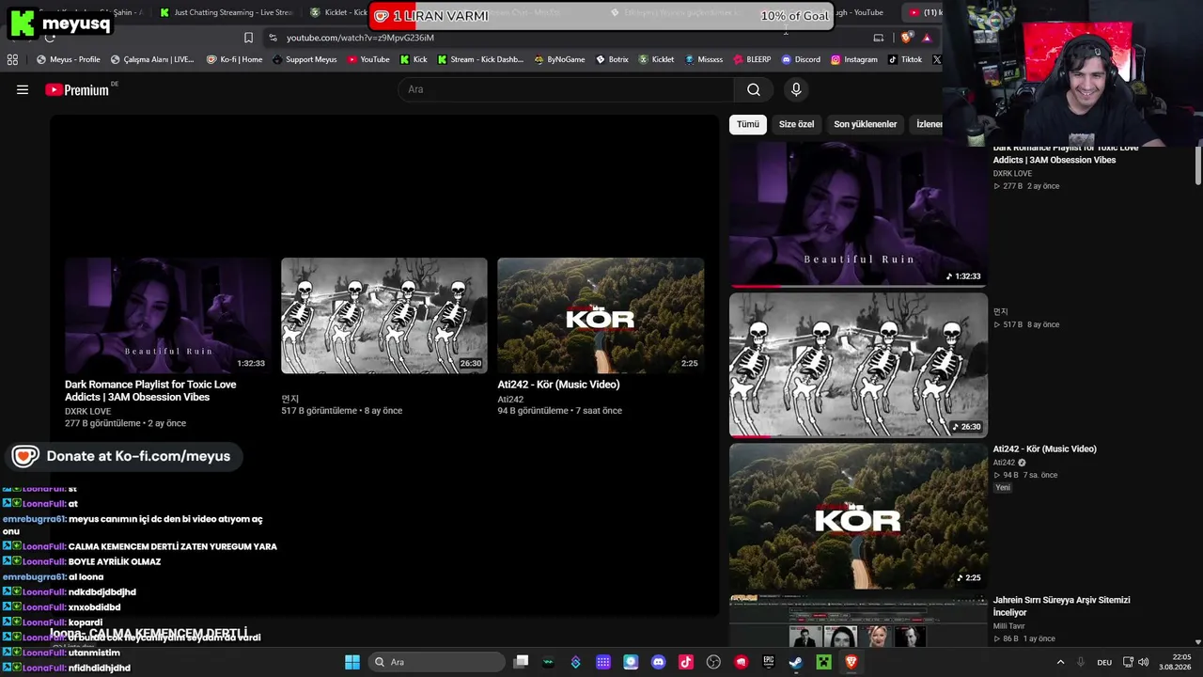Launch Discord from the taskbar
The width and height of the screenshot is (1203, 677).
tap(658, 662)
